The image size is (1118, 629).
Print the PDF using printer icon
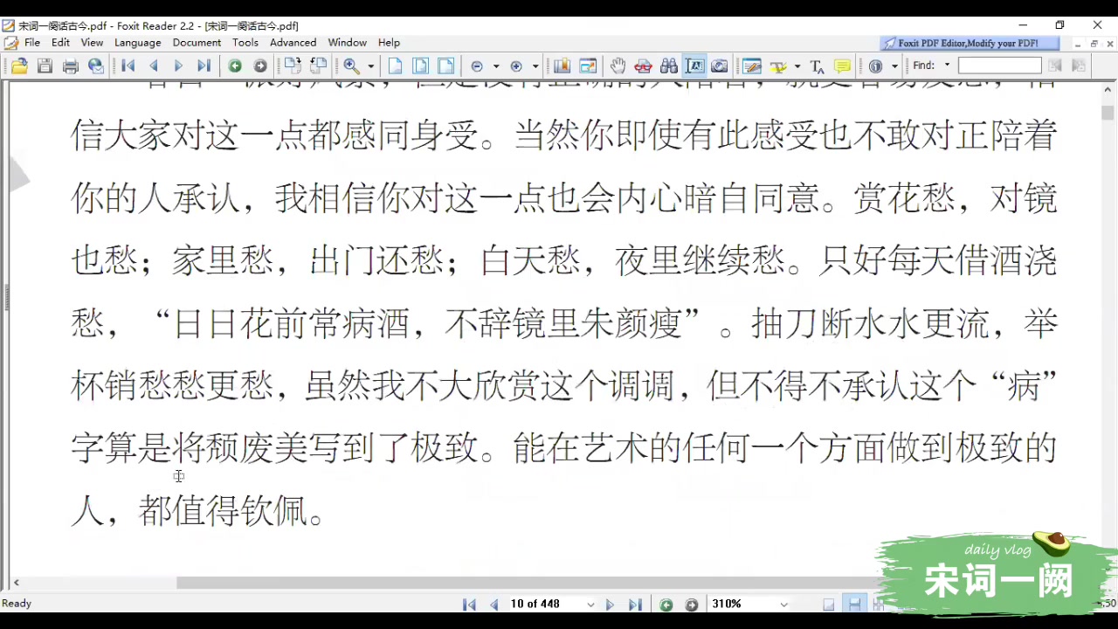[x=71, y=66]
